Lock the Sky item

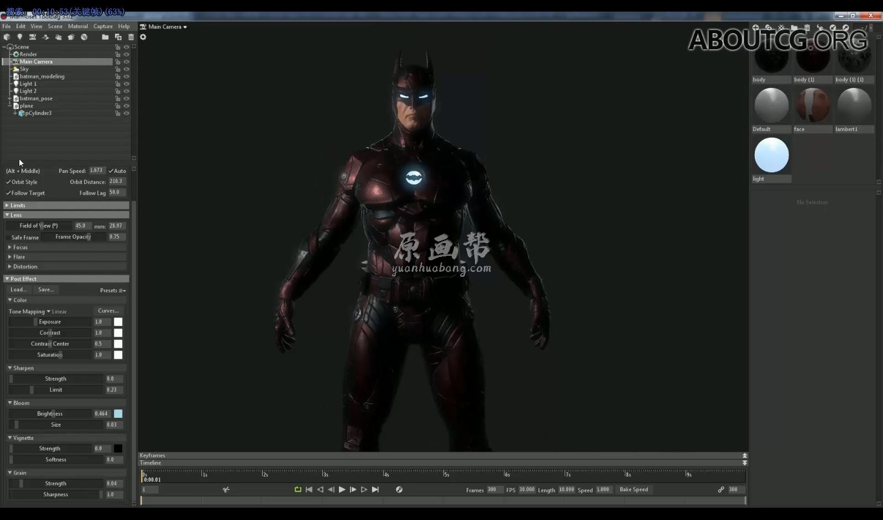pos(117,69)
